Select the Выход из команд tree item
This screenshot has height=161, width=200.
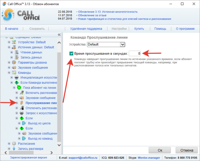[x=40, y=138]
